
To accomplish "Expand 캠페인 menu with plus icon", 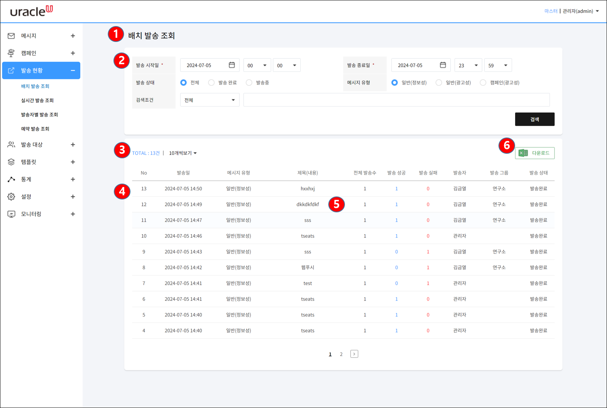I will click(73, 53).
